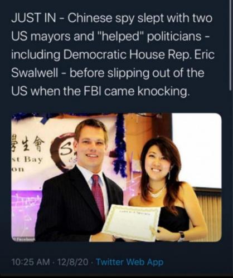Screen dimensions: 233x278
Task: Click the "st Bay" banner text
Action: [x=27, y=160]
